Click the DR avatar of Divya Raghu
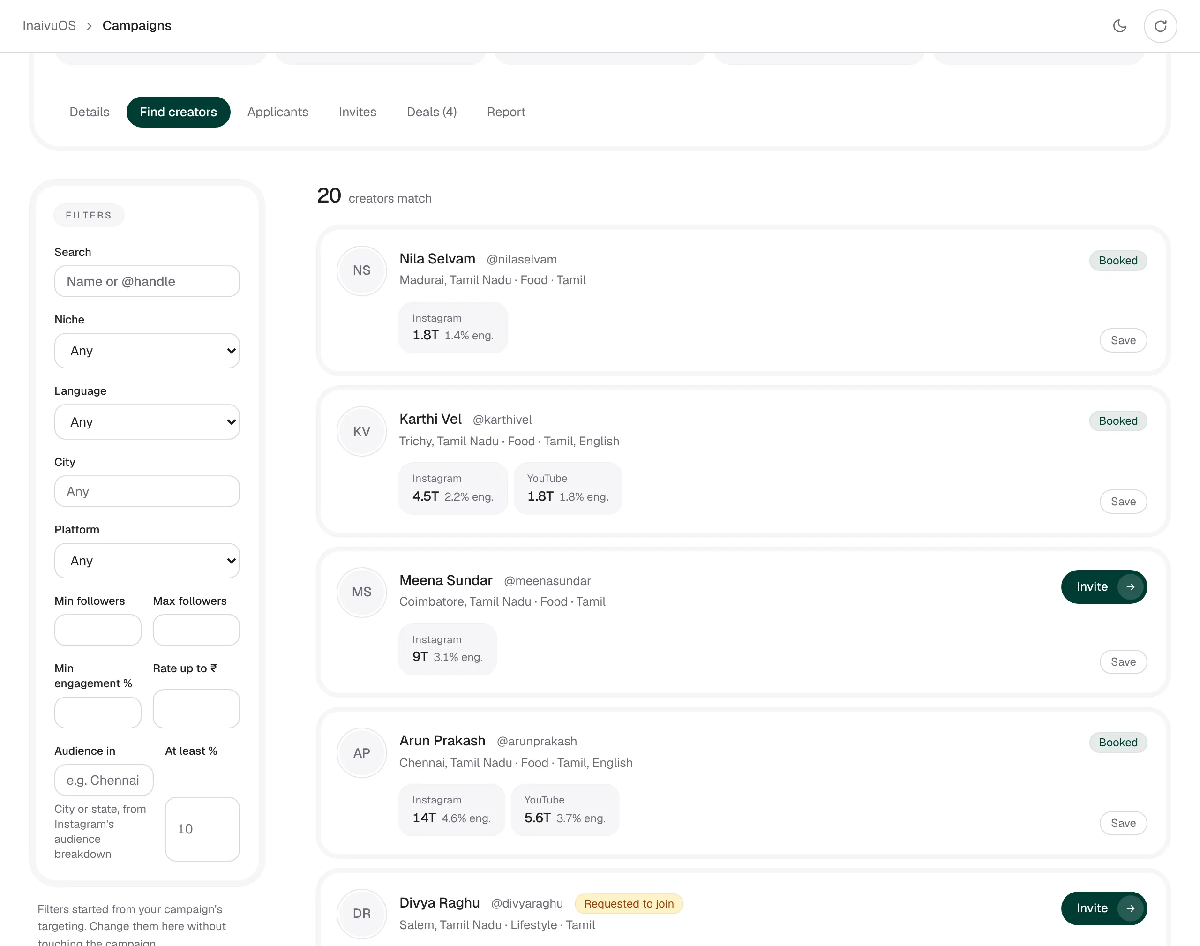 (x=361, y=913)
